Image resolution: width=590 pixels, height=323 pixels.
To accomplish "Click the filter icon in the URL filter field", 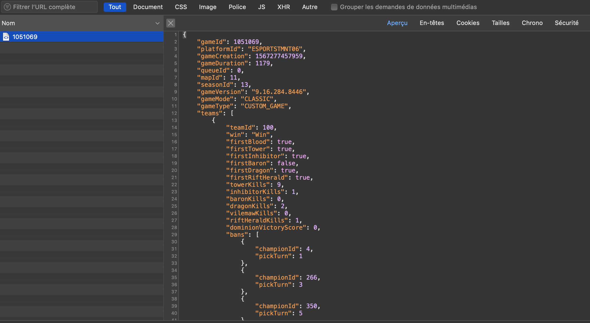I will click(7, 7).
